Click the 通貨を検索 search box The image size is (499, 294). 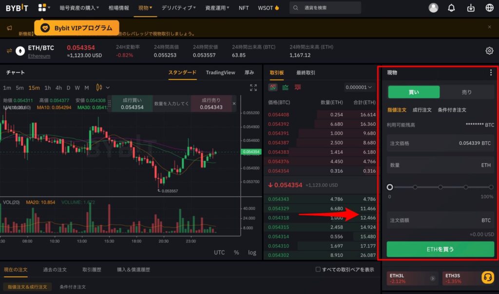click(325, 8)
